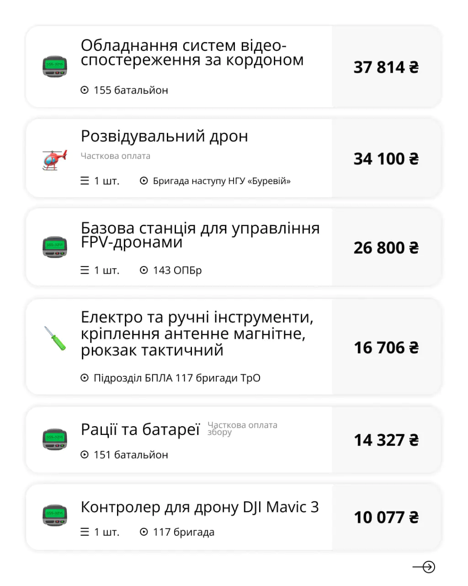Click quantity list icon on DJI Mavic controller card
Image resolution: width=468 pixels, height=586 pixels.
pos(85,532)
